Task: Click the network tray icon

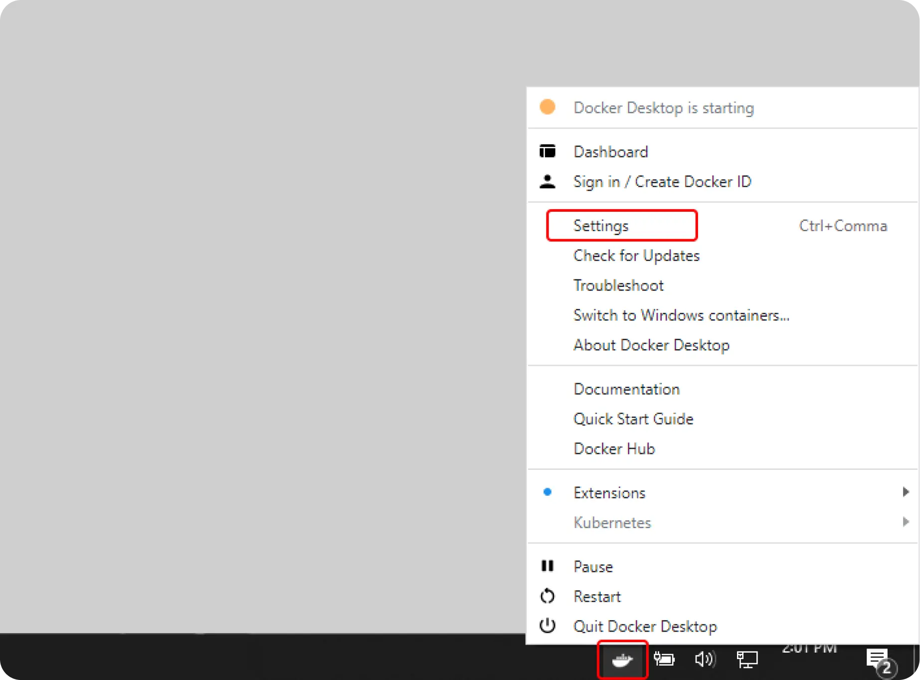Action: coord(747,660)
